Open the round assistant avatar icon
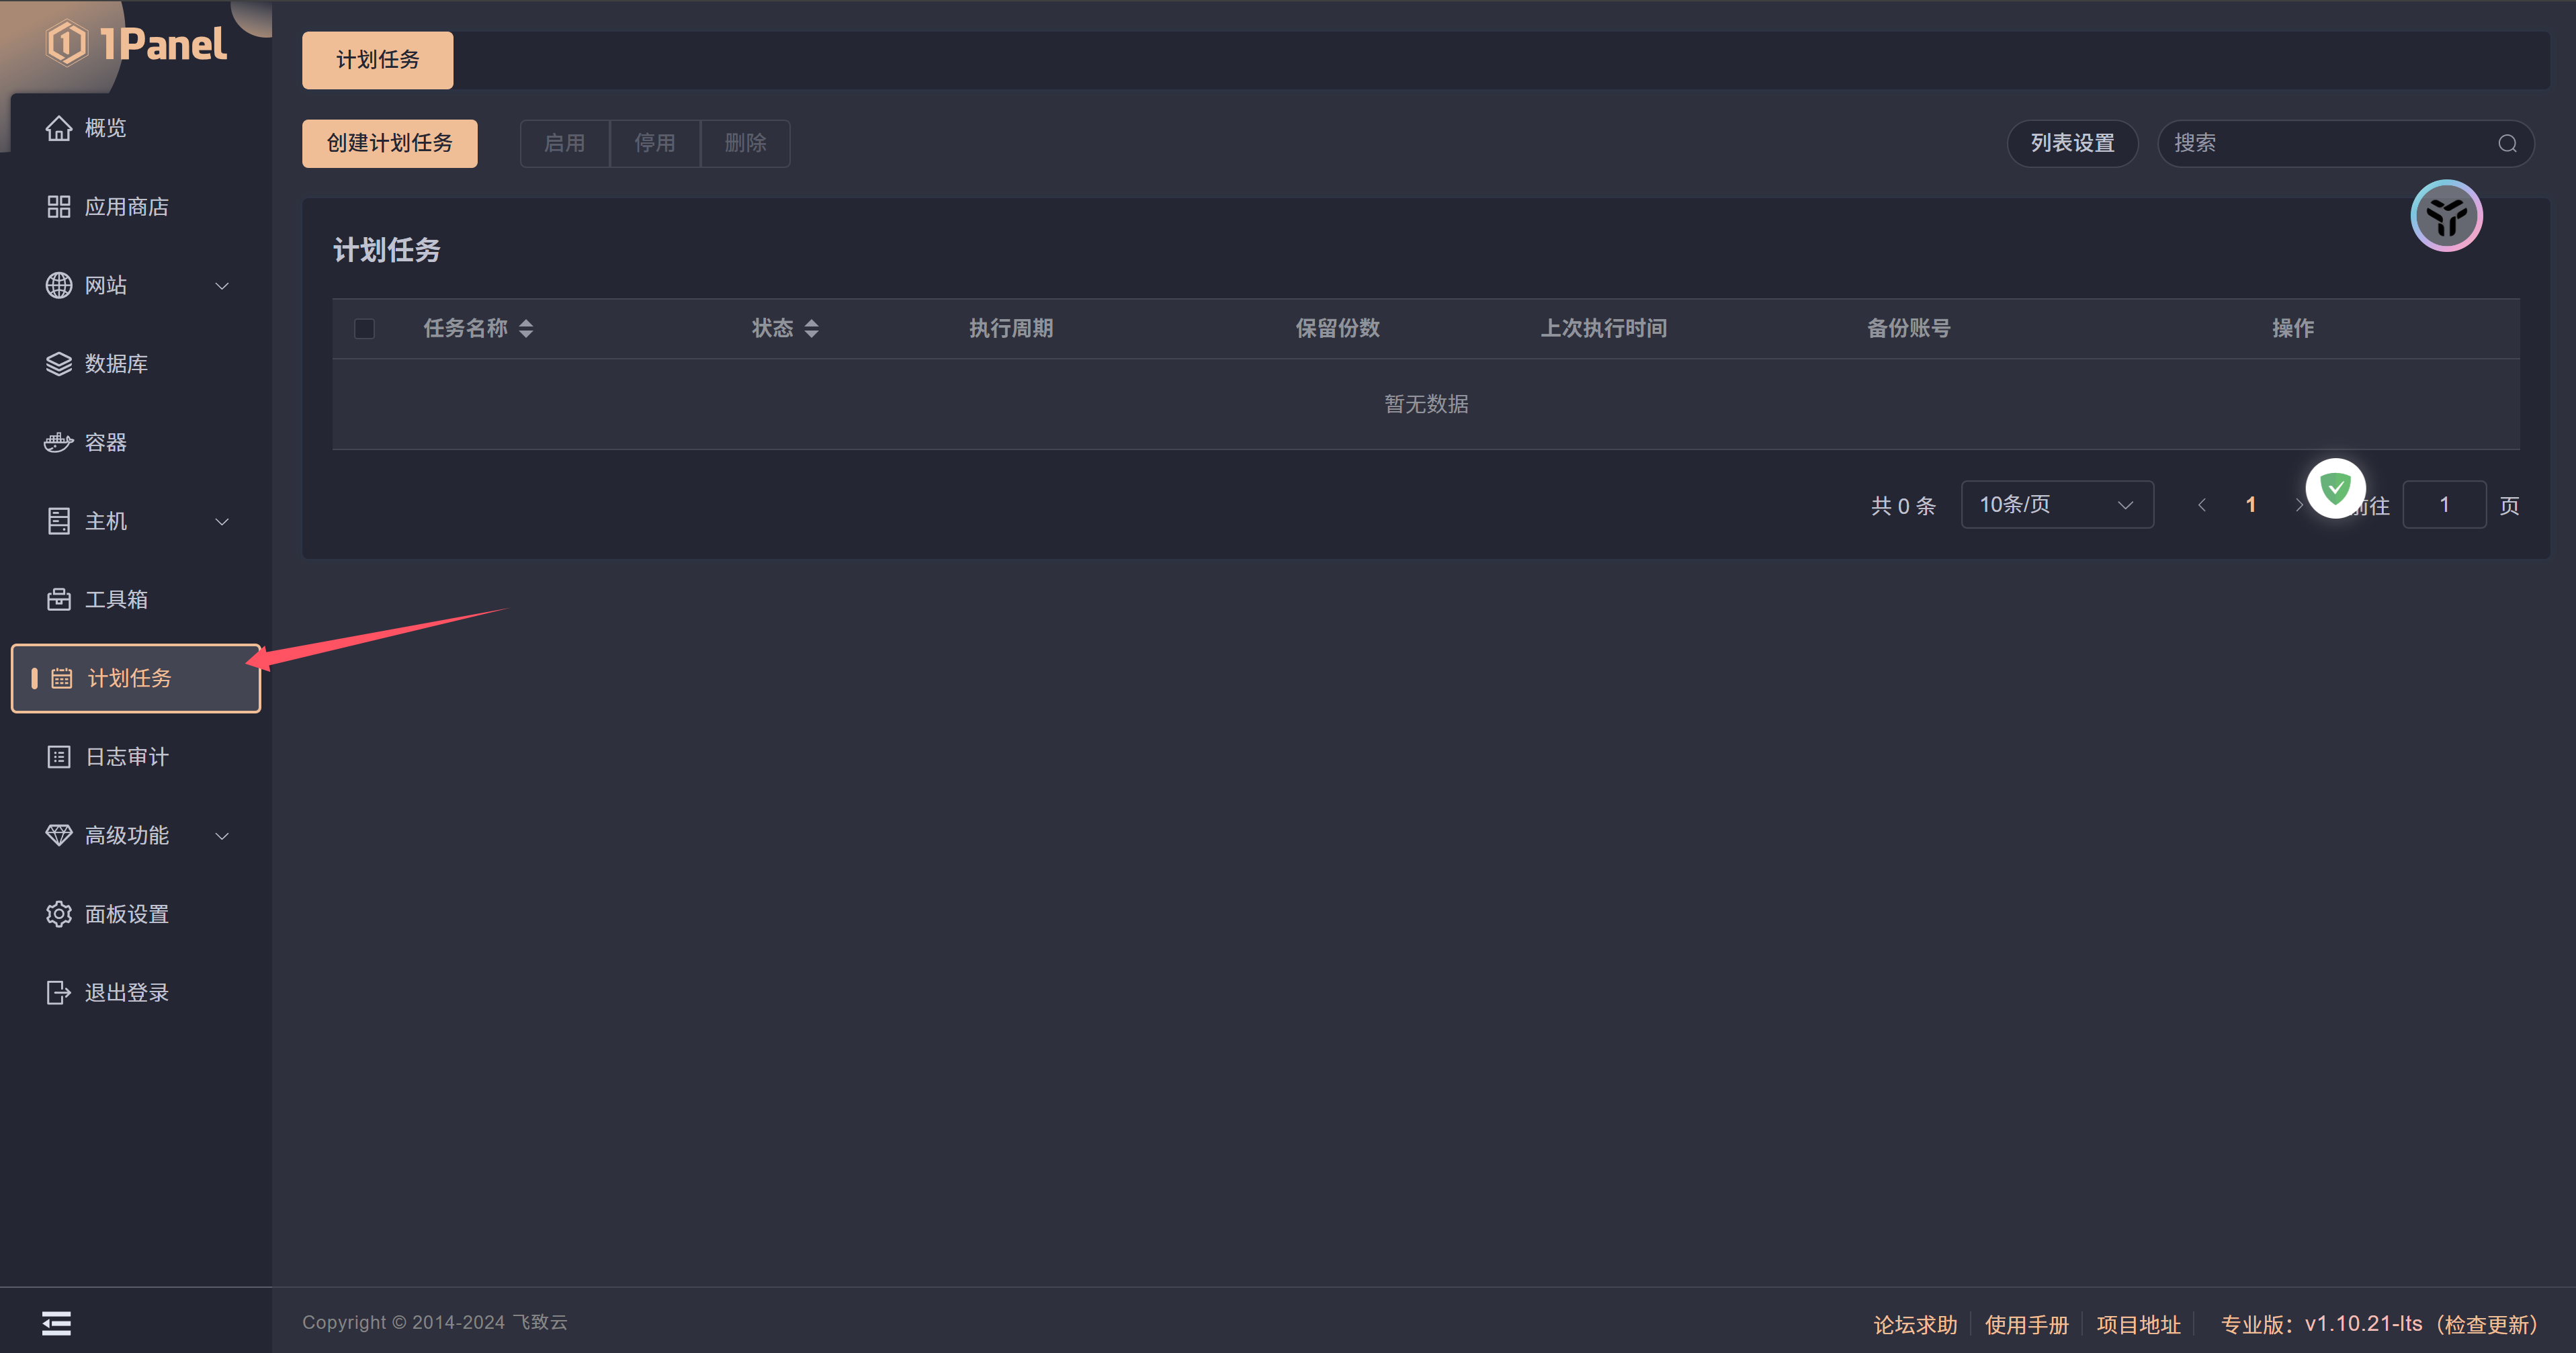 point(2446,216)
